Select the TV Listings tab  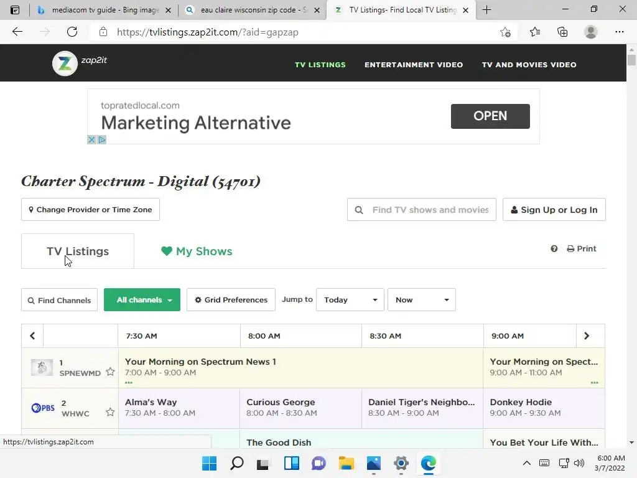(x=78, y=251)
